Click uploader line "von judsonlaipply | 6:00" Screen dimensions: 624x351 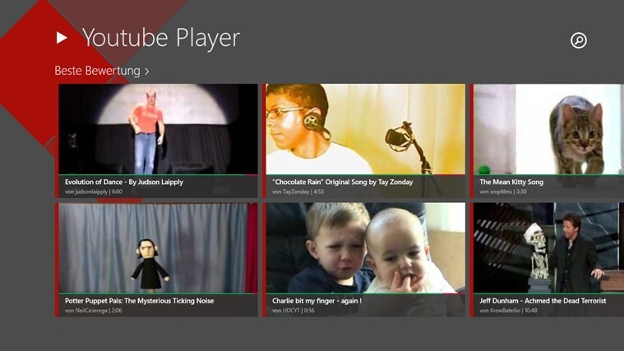click(94, 192)
